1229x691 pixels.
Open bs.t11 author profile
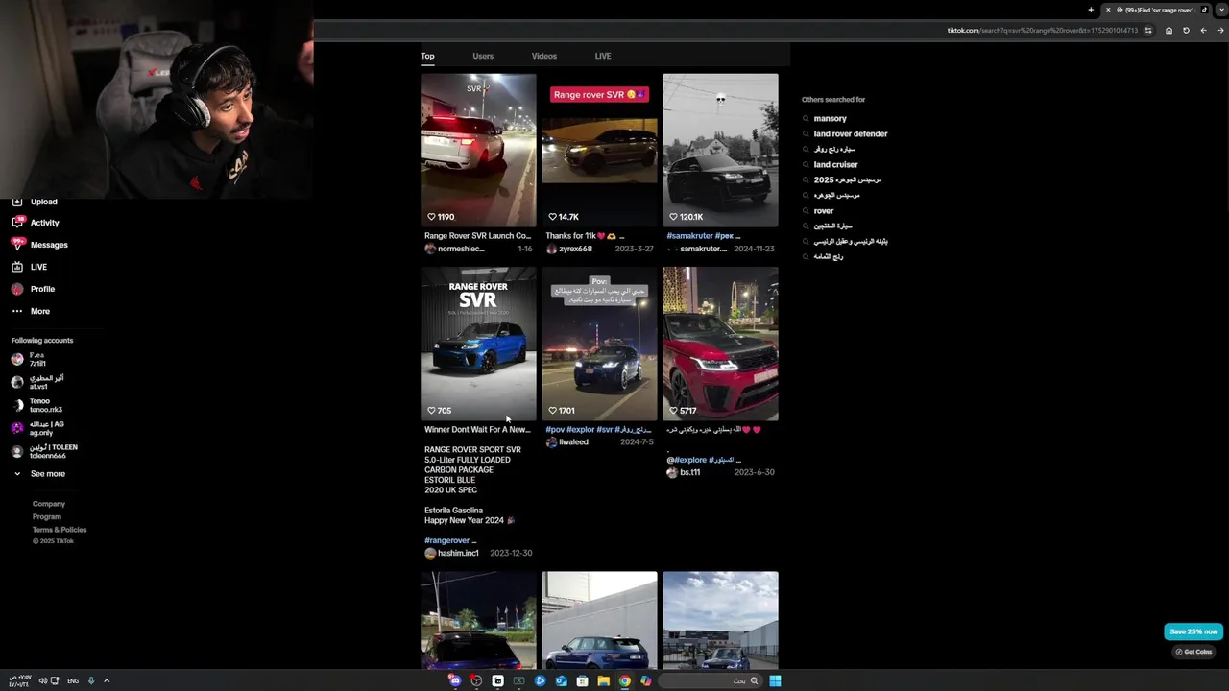tap(684, 472)
